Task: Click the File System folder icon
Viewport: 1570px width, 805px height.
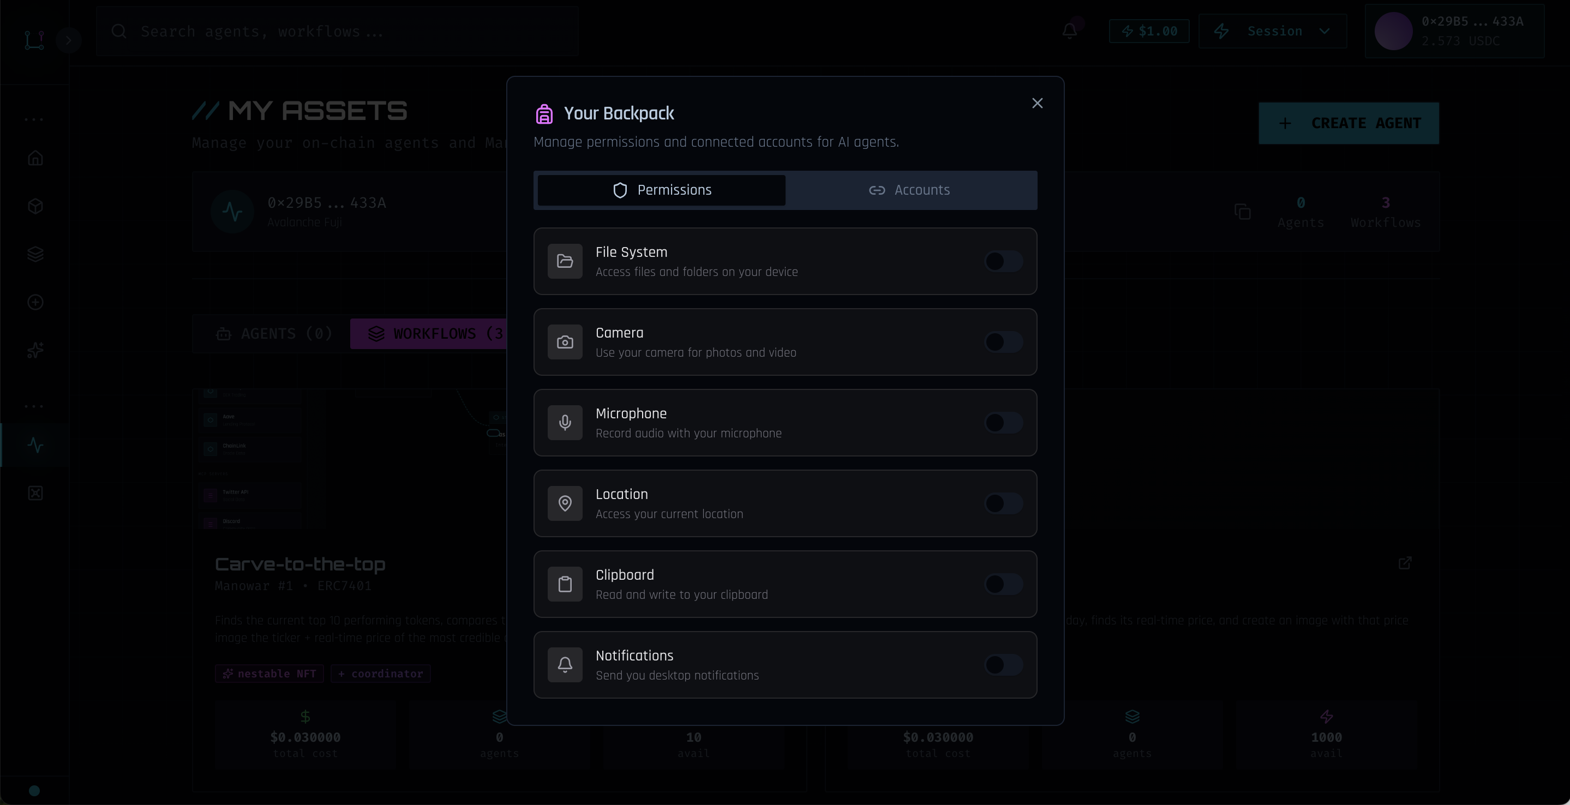Action: 565,261
